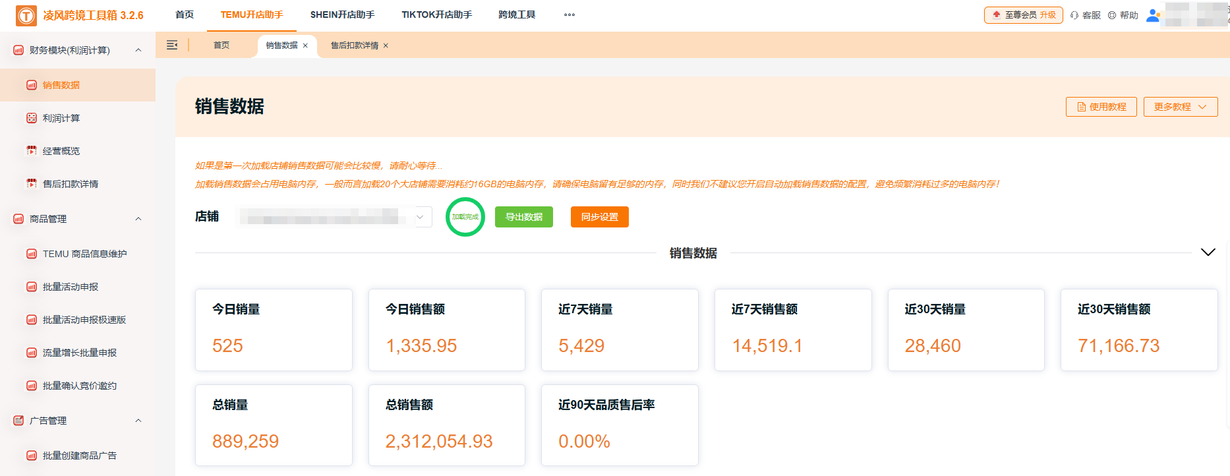Open the 跨境工具 menu
The image size is (1230, 476).
[x=517, y=15]
